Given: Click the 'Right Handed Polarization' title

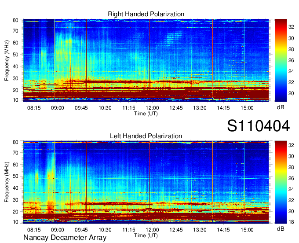Looking at the screenshot, I should click(146, 14).
